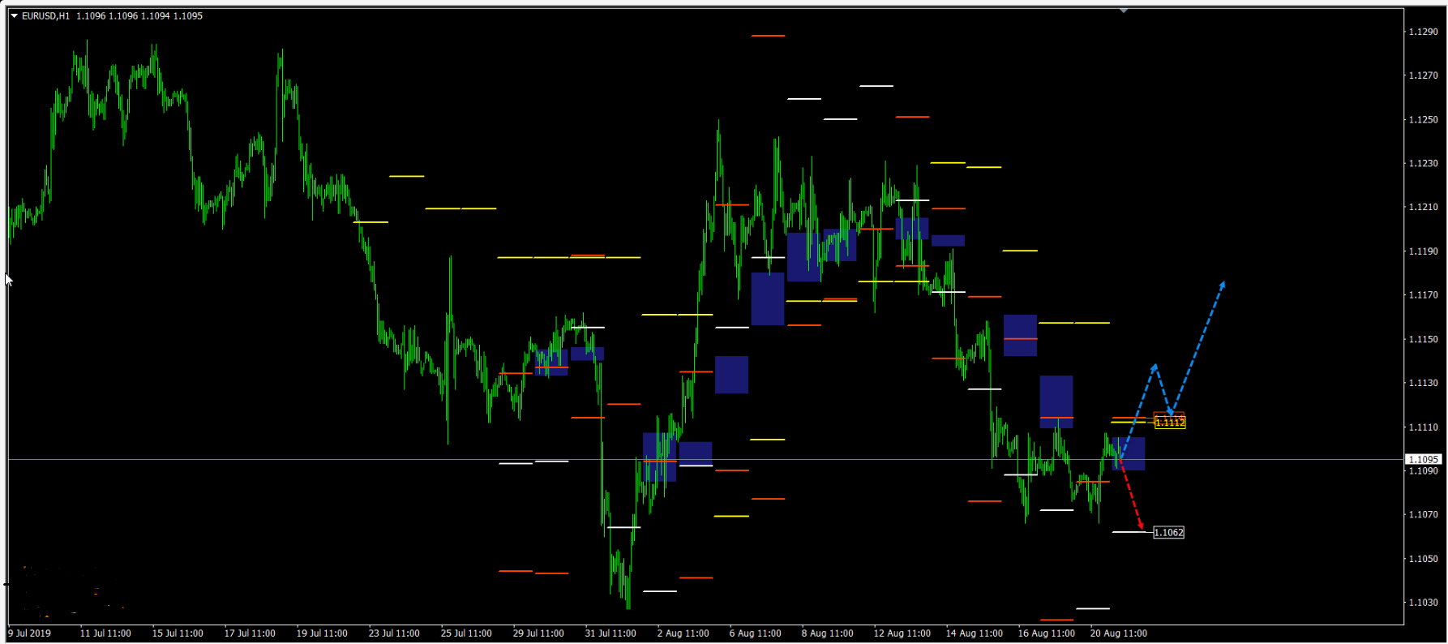
Task: Click the OHLC values in chart header
Action: [139, 15]
